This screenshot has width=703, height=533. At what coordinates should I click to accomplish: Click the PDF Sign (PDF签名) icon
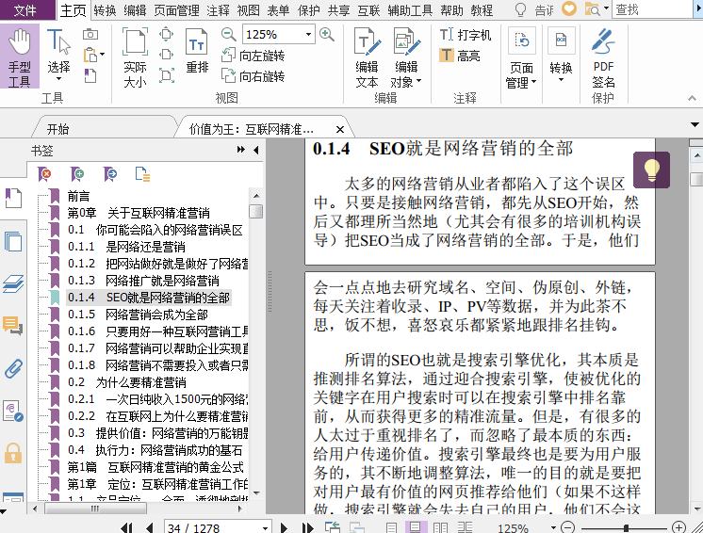[x=603, y=57]
